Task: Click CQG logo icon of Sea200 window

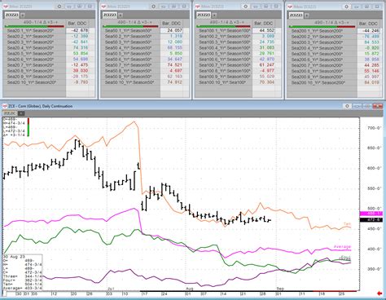Action: click(290, 7)
